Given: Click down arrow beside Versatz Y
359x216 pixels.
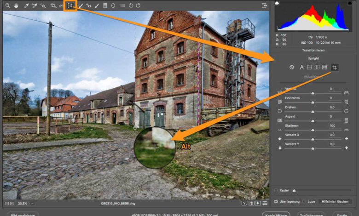Looking at the screenshot, I should click(x=280, y=148).
